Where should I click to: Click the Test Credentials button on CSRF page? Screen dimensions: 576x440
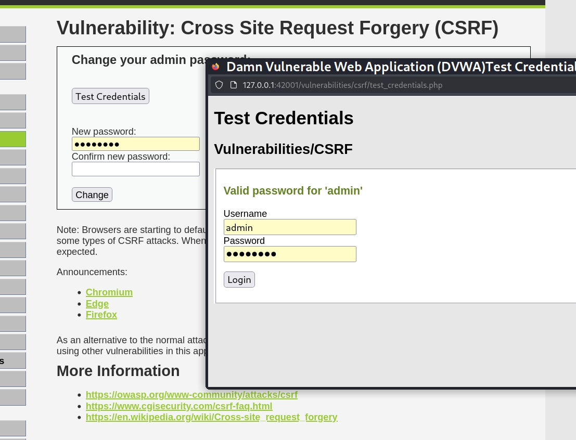[x=111, y=96]
